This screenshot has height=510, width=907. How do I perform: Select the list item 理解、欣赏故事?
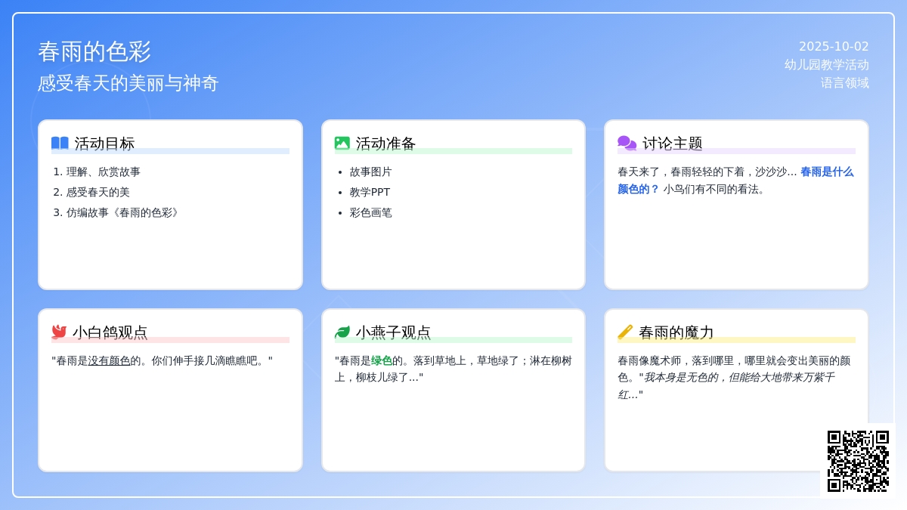[103, 172]
